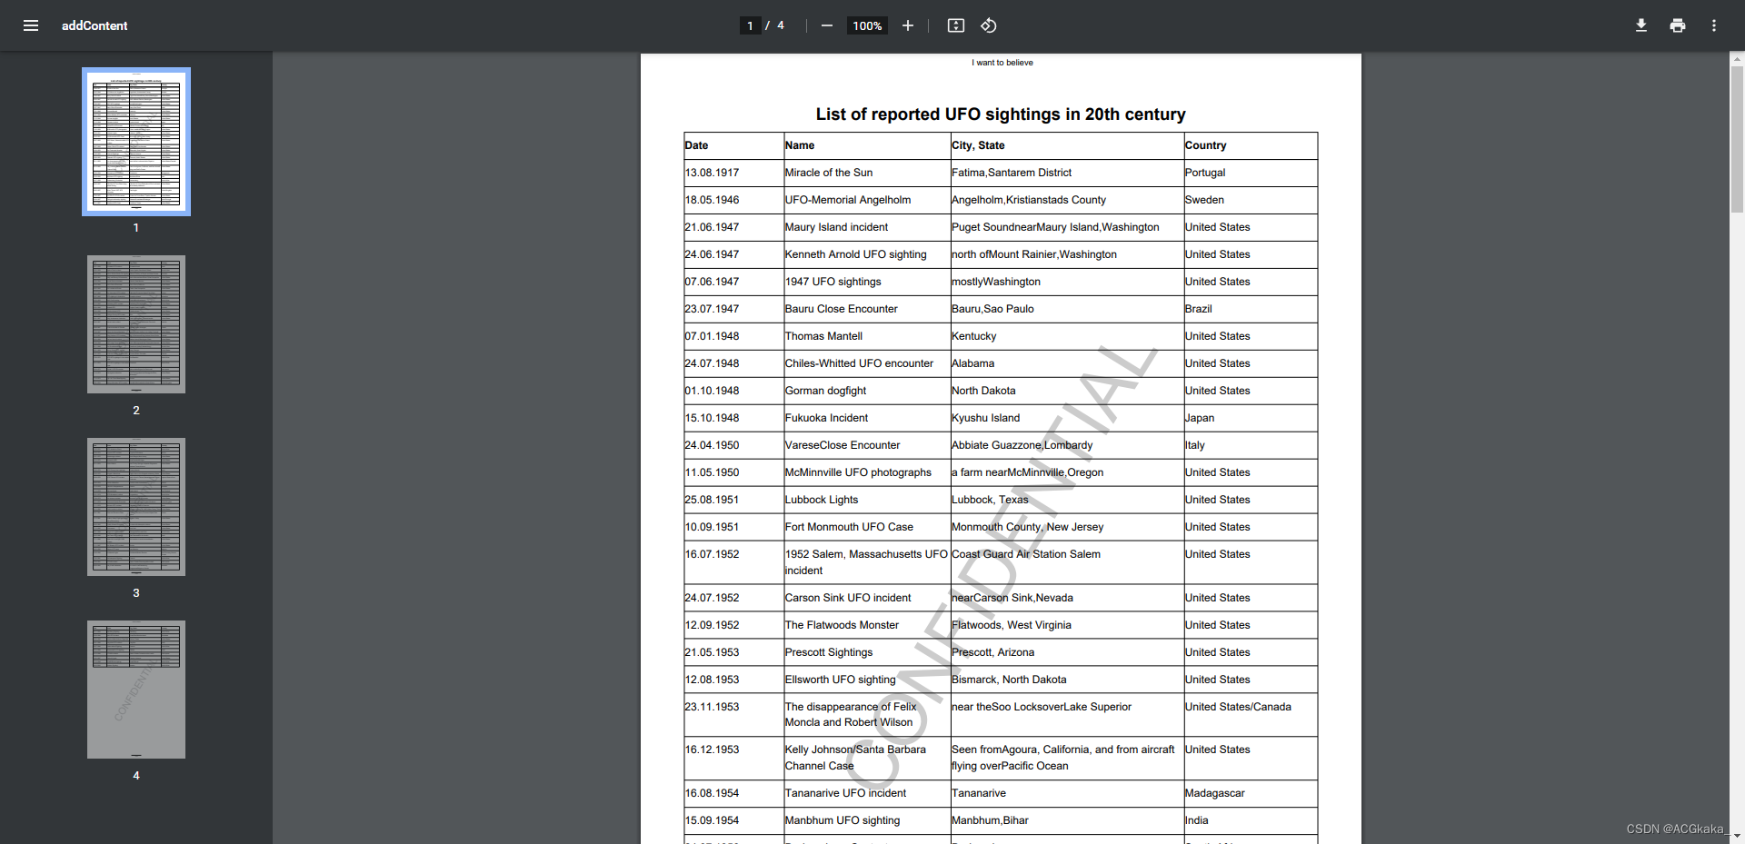
Task: Click the date 13.08.1917
Action: coord(712,173)
